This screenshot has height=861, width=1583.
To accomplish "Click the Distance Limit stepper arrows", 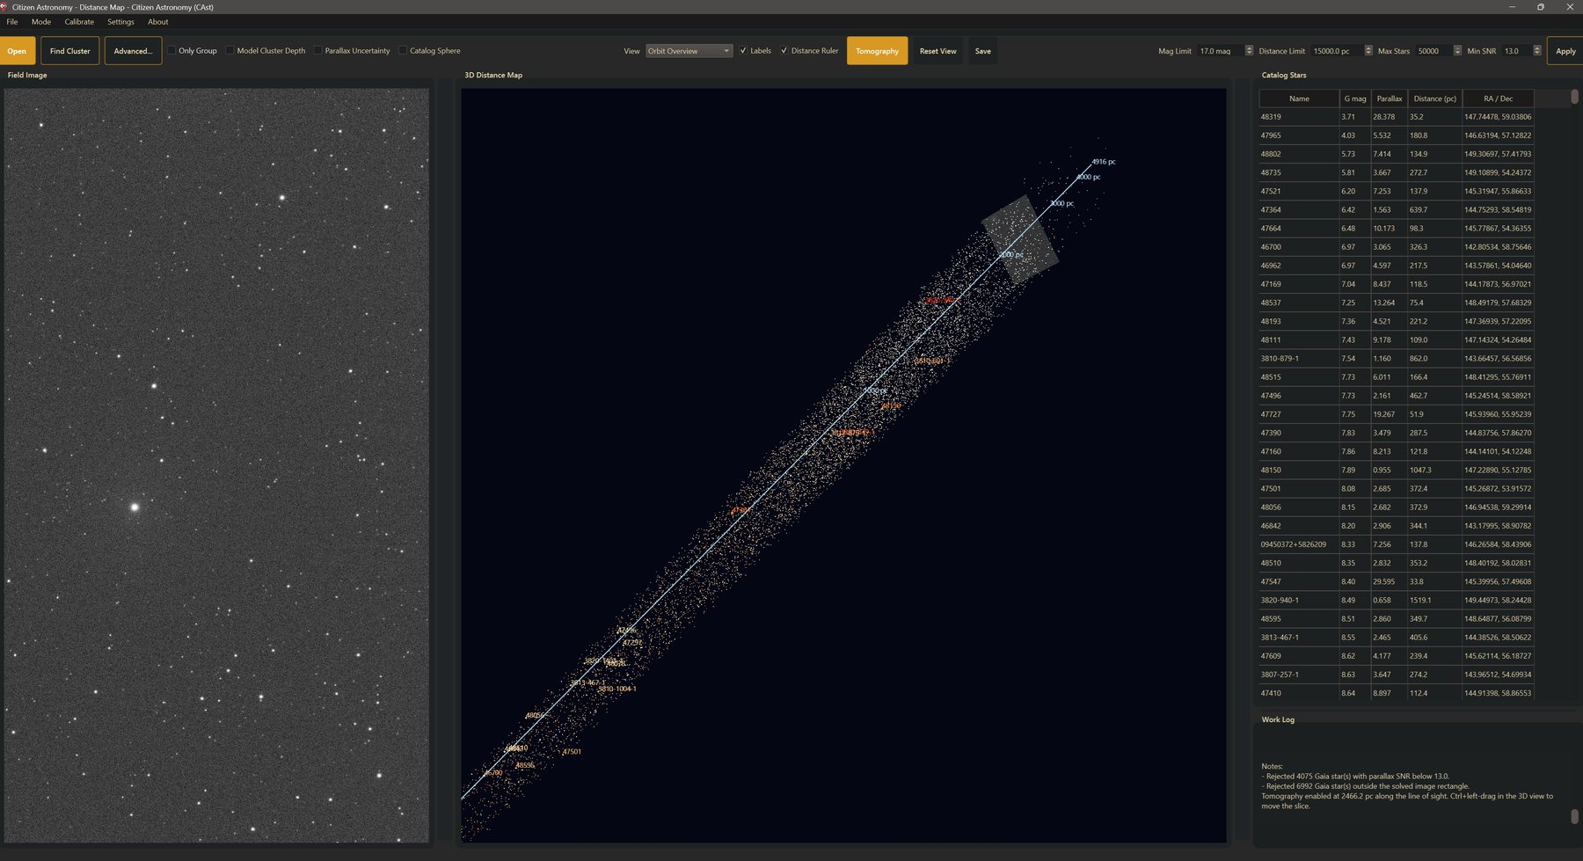I will (x=1368, y=51).
